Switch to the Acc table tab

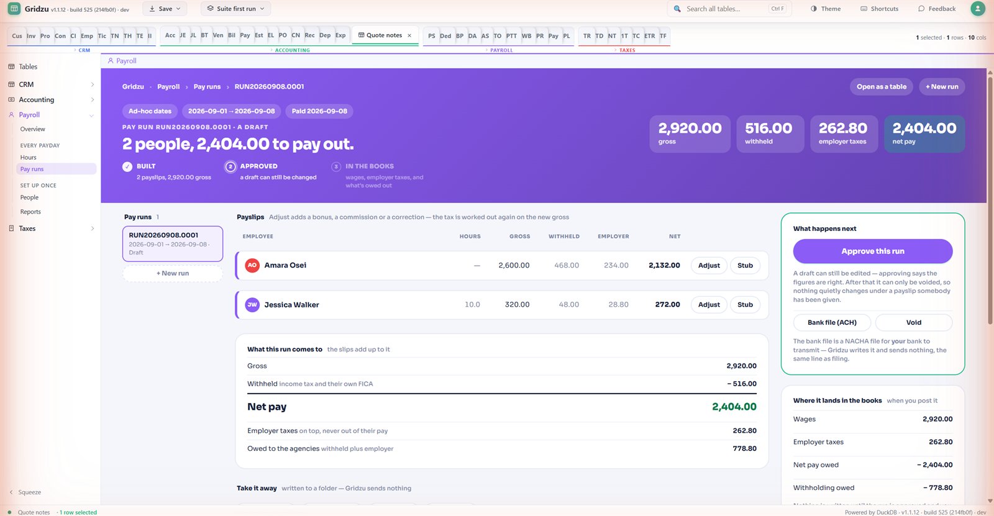click(x=170, y=35)
